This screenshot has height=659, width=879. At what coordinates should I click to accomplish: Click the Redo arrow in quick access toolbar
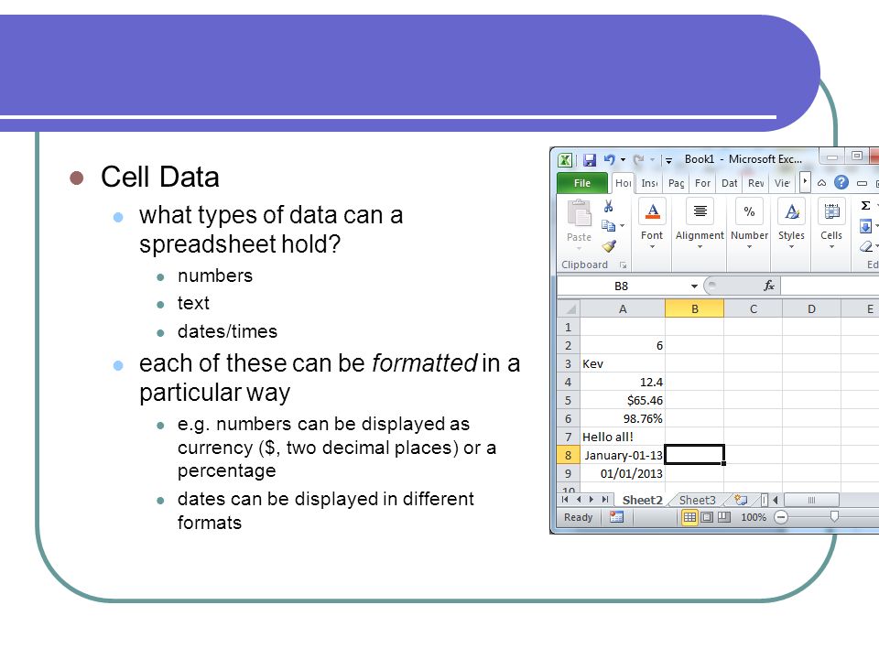click(x=638, y=159)
